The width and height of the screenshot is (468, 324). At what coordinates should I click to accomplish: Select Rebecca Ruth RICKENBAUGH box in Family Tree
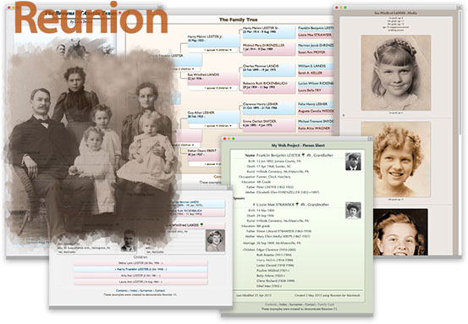click(268, 87)
